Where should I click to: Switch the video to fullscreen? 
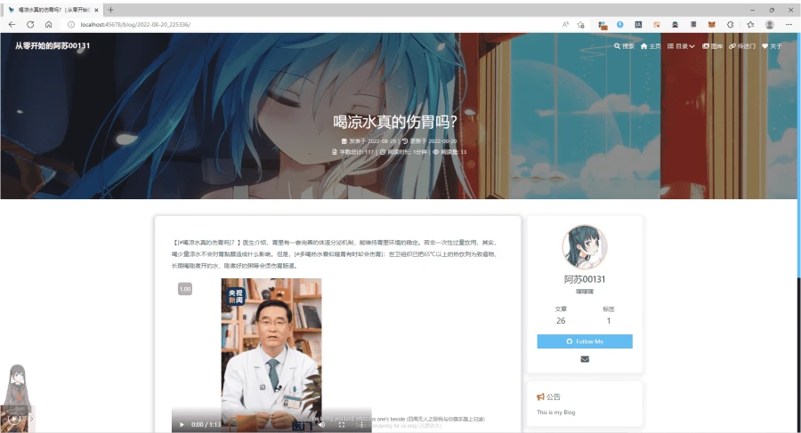pyautogui.click(x=341, y=424)
